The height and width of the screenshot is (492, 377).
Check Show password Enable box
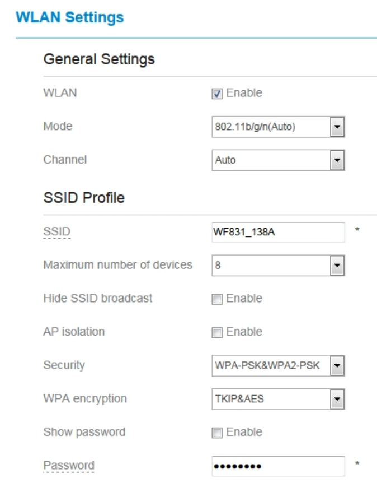click(217, 433)
